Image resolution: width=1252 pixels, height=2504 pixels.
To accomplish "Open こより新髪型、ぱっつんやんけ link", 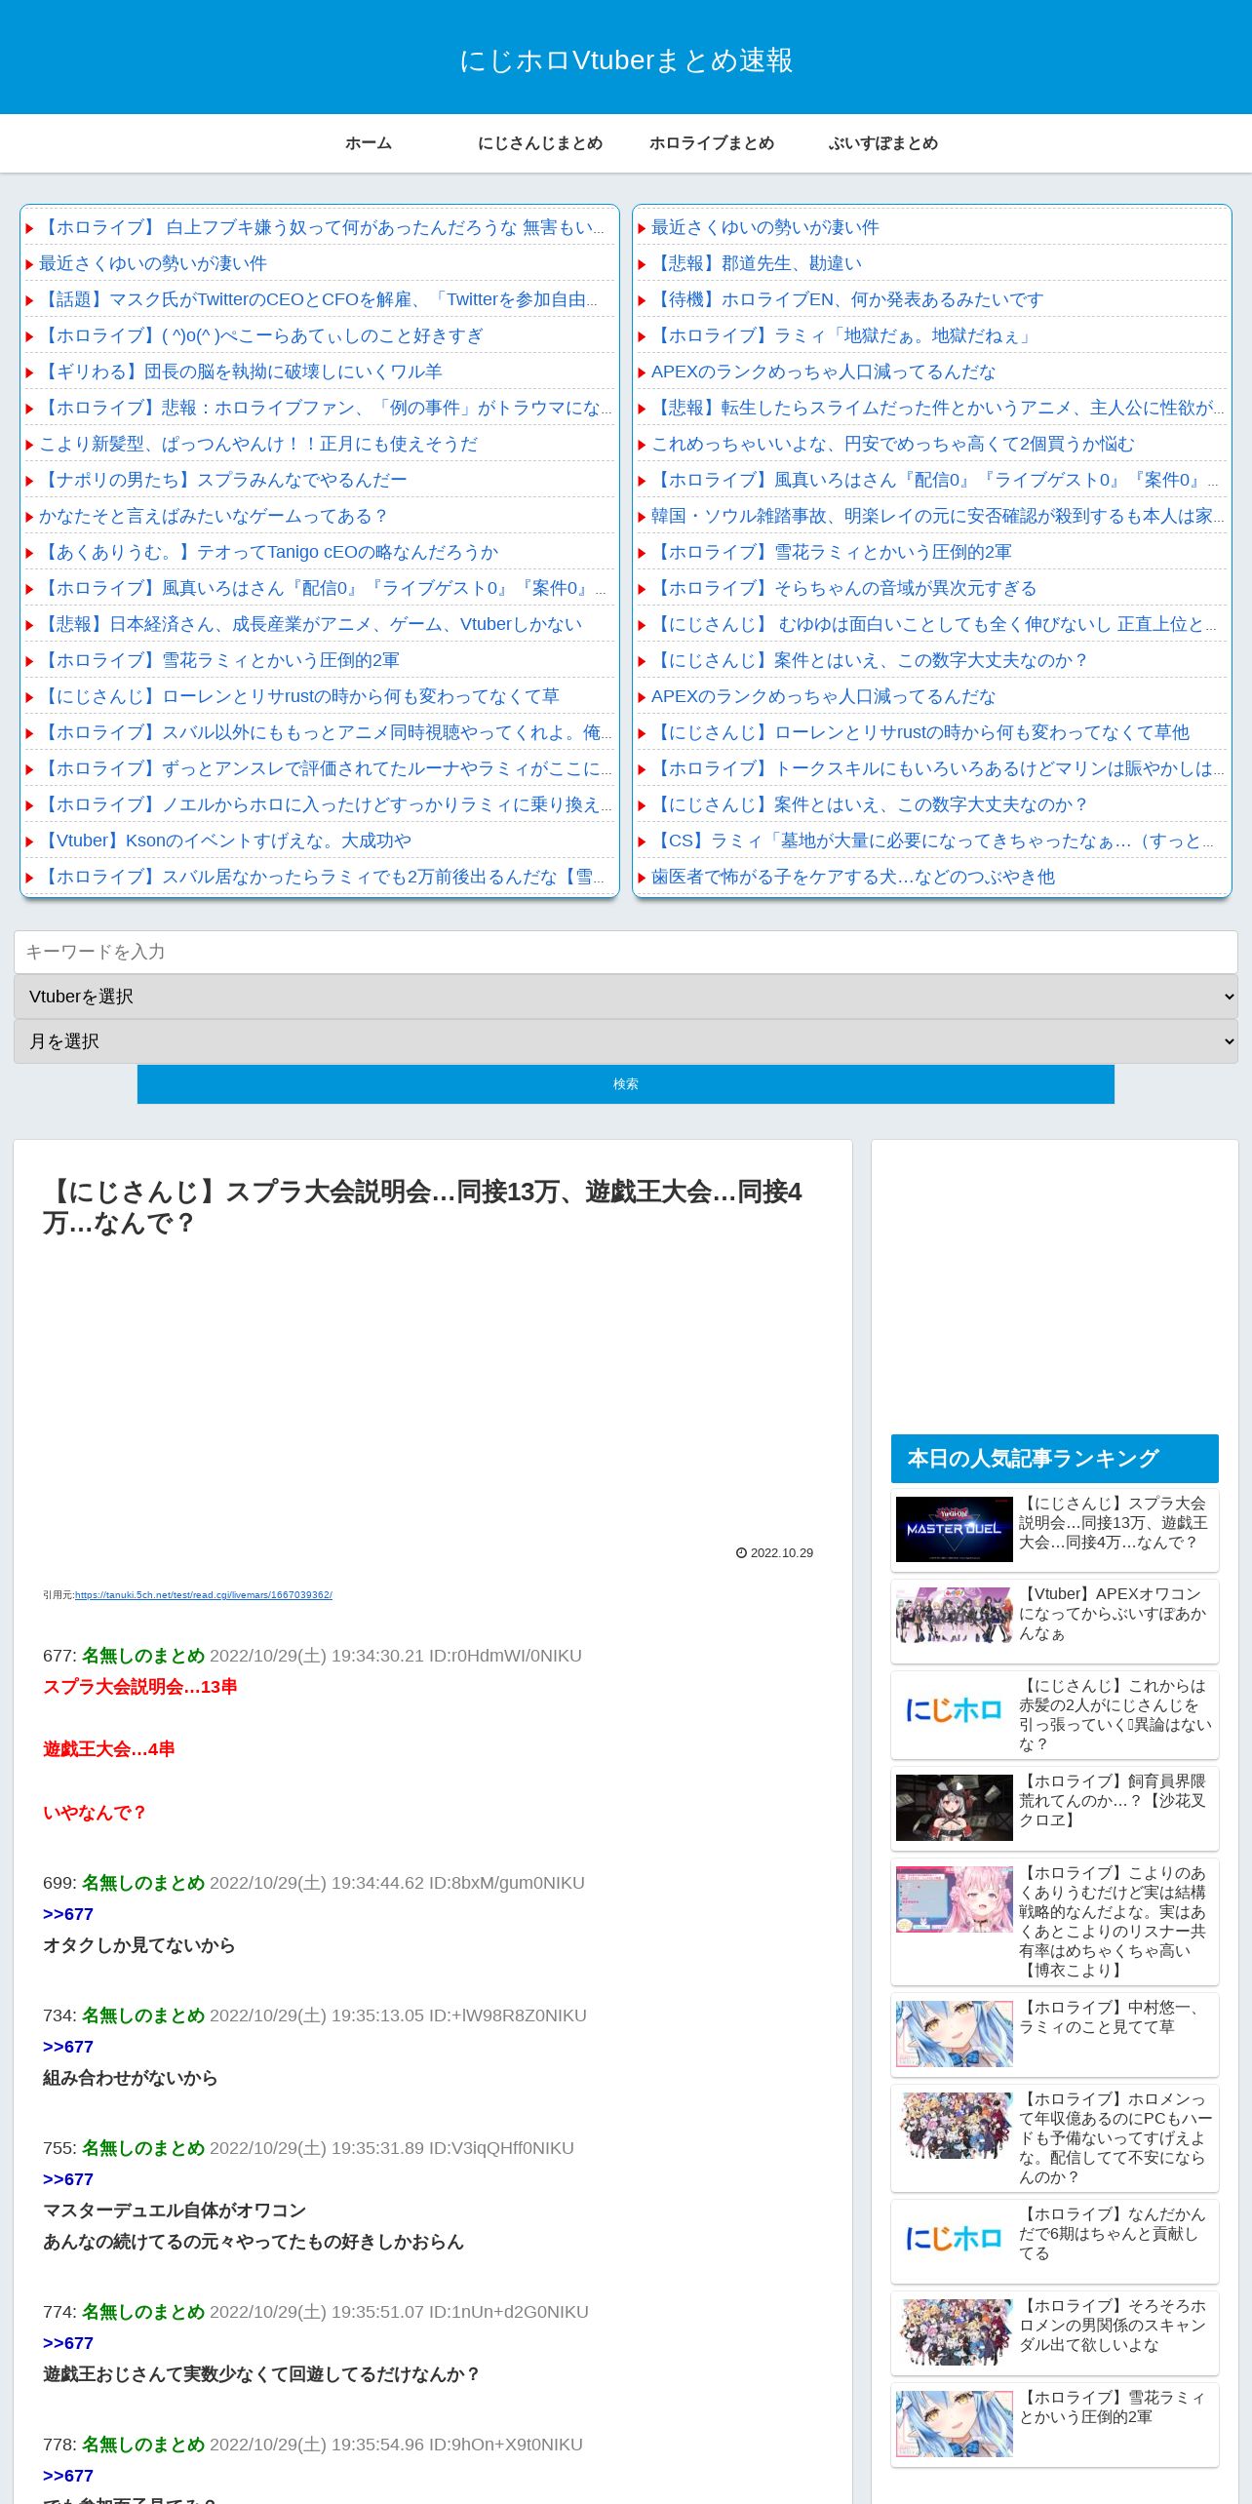I will point(258,444).
